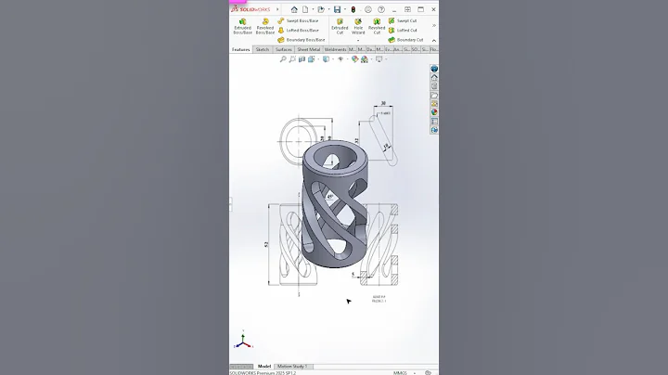Click the Home icon in title bar
The width and height of the screenshot is (668, 375).
pos(294,9)
